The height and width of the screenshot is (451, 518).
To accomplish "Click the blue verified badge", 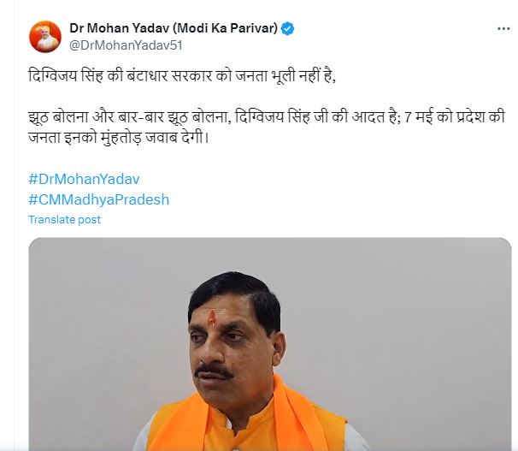I will point(287,29).
